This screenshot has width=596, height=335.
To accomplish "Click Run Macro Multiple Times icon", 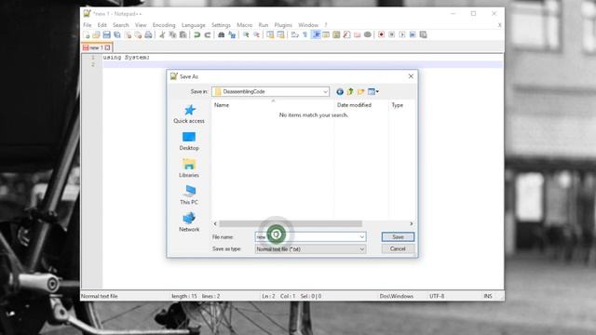I will pos(413,35).
